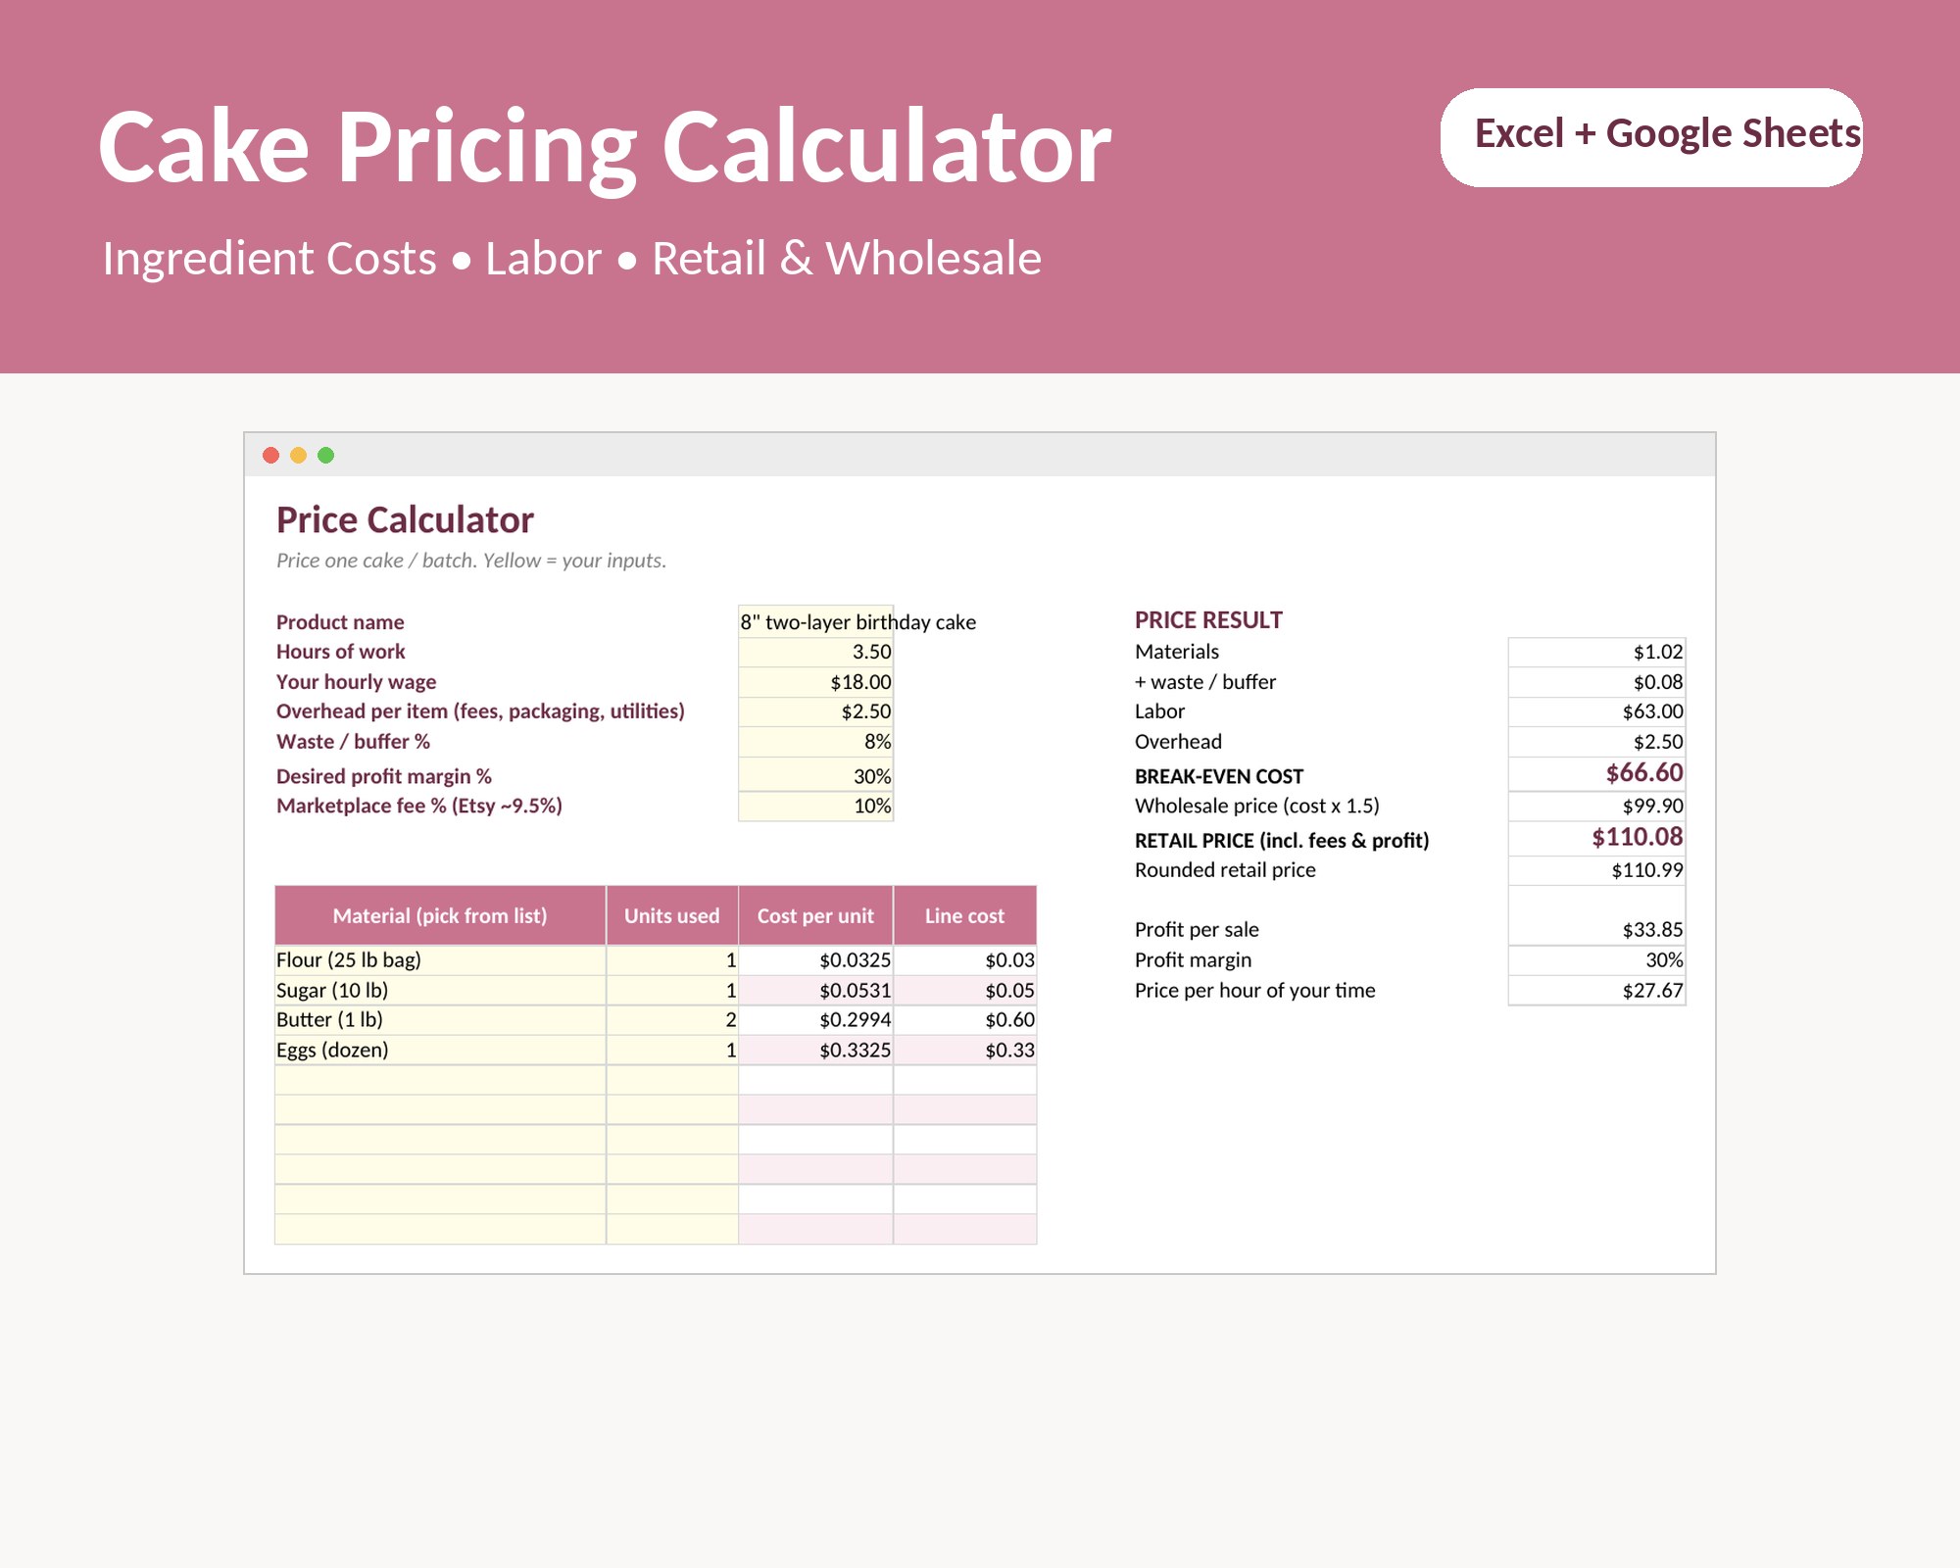The width and height of the screenshot is (1960, 1568).
Task: Click the Excel + Google Sheets badge
Action: [x=1651, y=136]
